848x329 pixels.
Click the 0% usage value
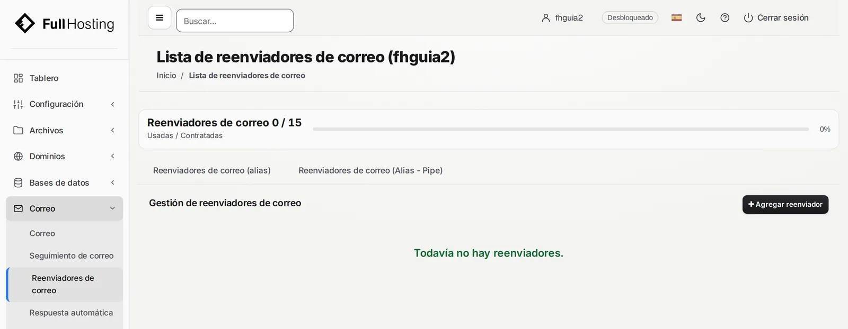pyautogui.click(x=825, y=129)
